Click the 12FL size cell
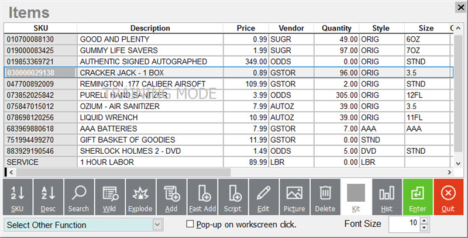Viewport: 468px width, 238px height. tap(427, 95)
